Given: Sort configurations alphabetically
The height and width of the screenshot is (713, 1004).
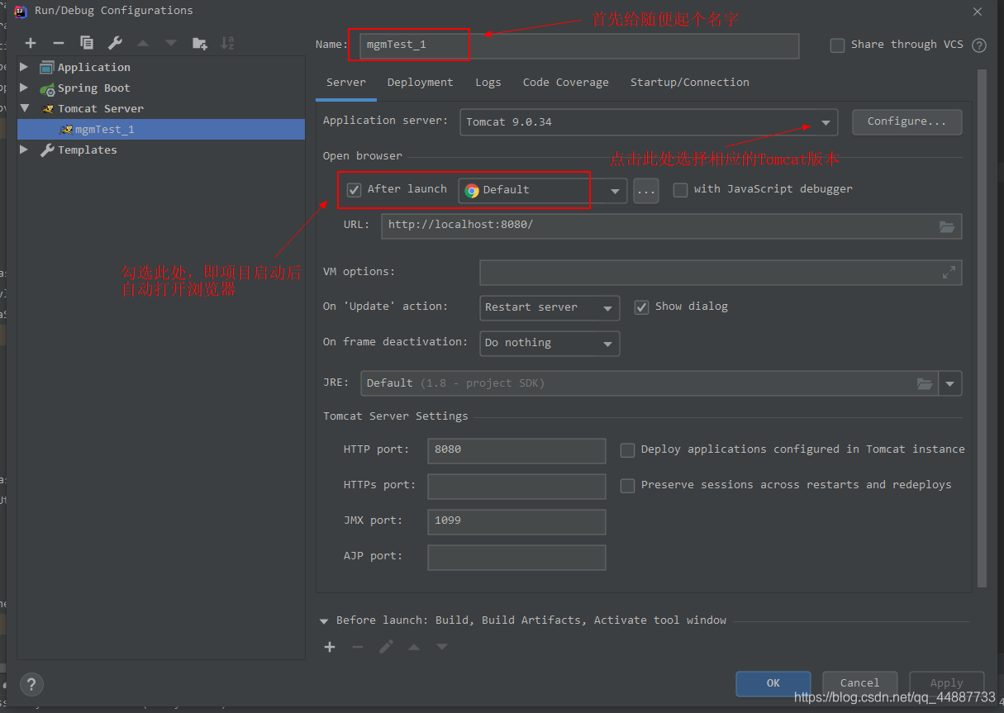Looking at the screenshot, I should [228, 43].
